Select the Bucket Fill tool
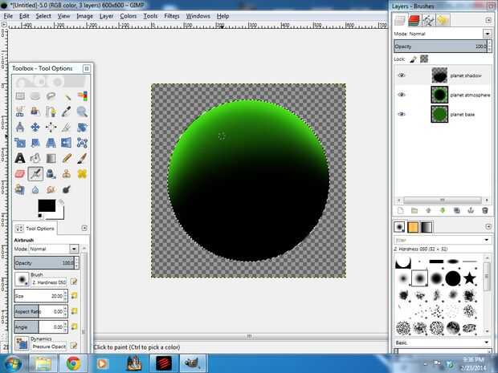This screenshot has height=373, width=498. [35, 158]
